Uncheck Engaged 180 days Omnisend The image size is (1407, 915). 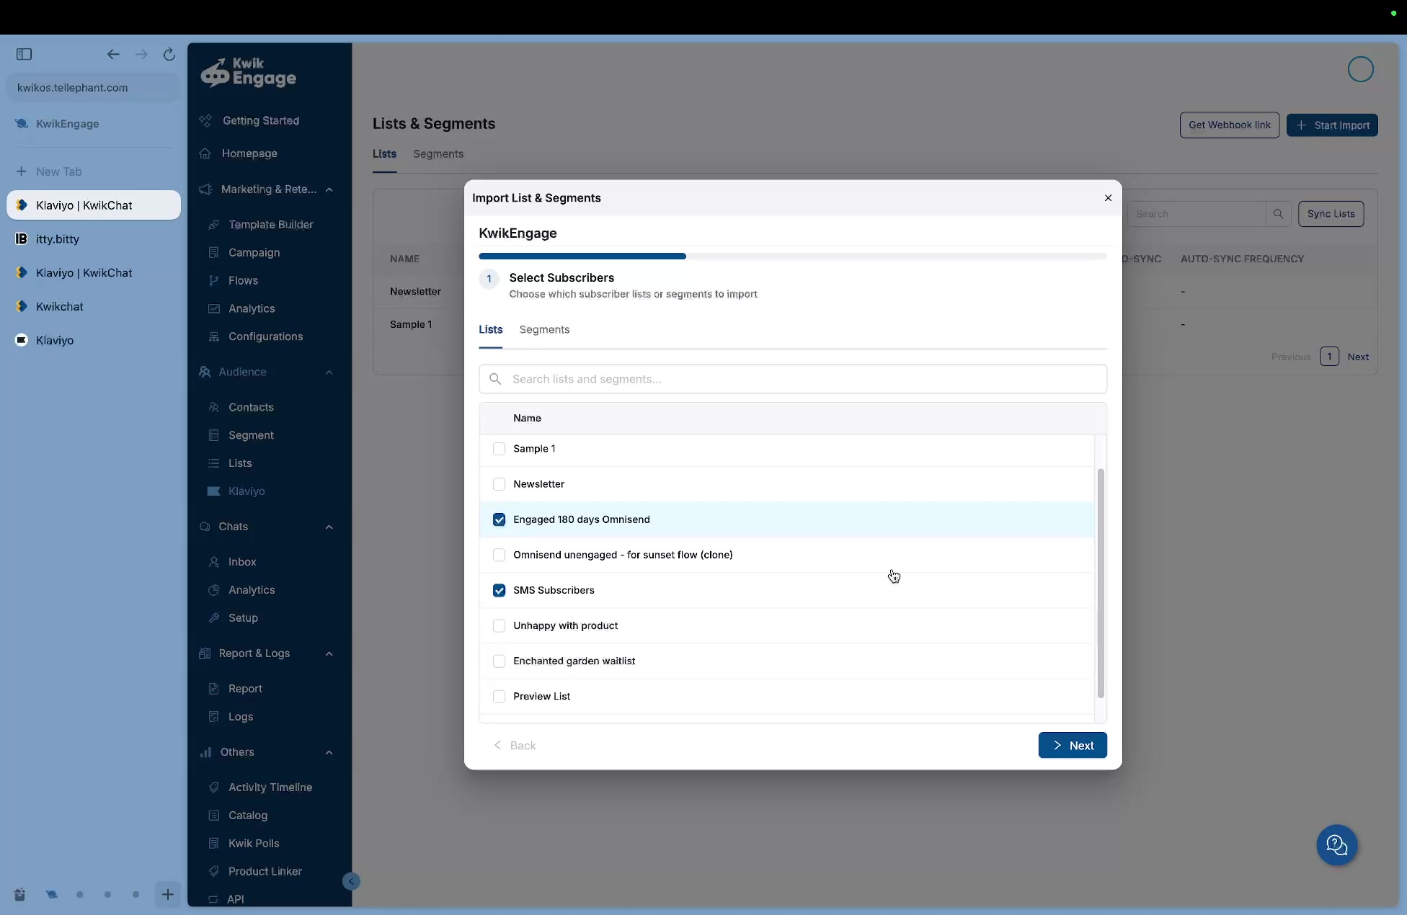(499, 519)
